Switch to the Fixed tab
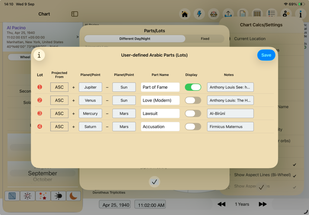The width and height of the screenshot is (309, 215). tap(205, 39)
